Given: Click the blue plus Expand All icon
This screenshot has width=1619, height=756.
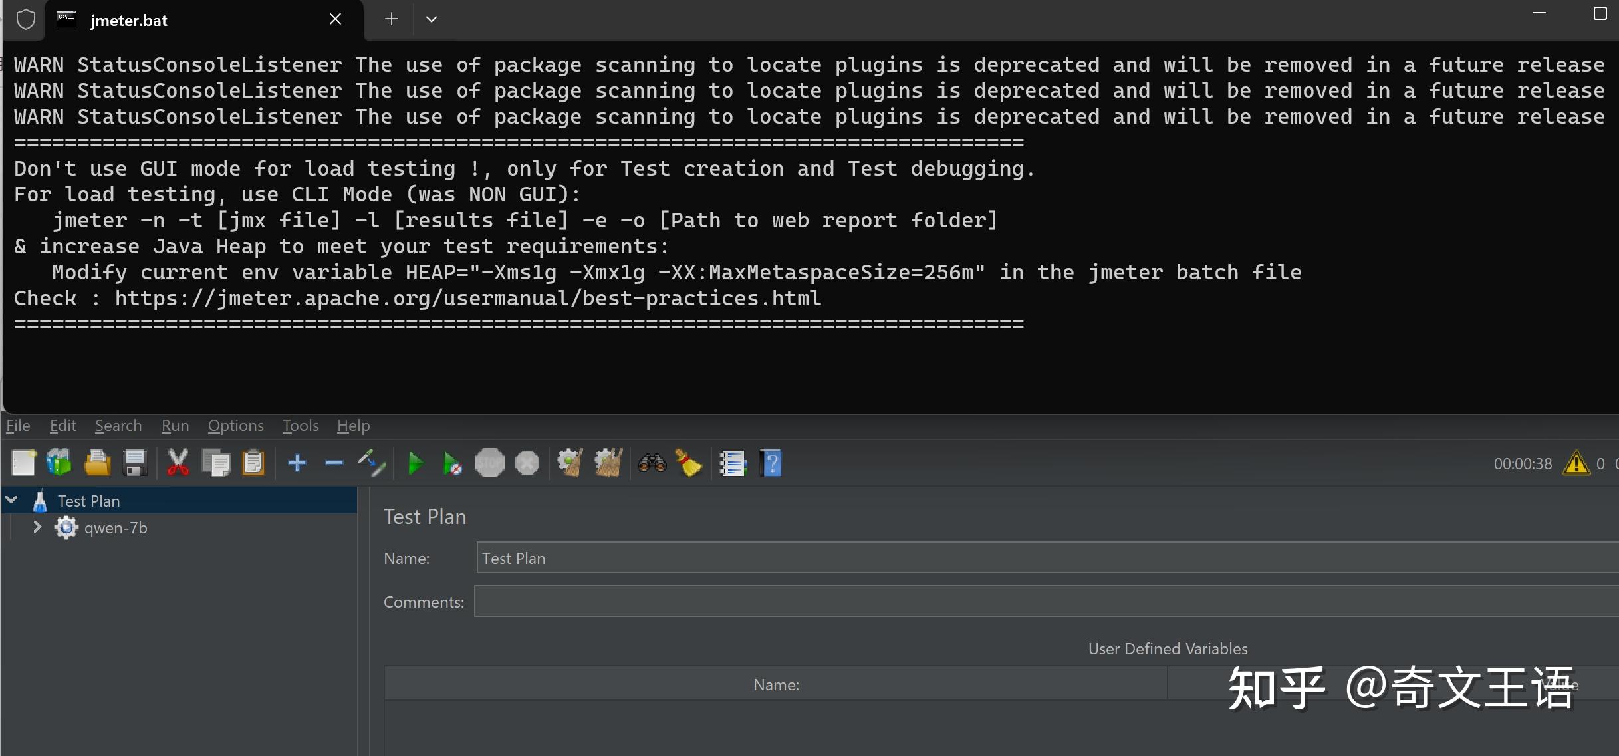Looking at the screenshot, I should [x=297, y=463].
